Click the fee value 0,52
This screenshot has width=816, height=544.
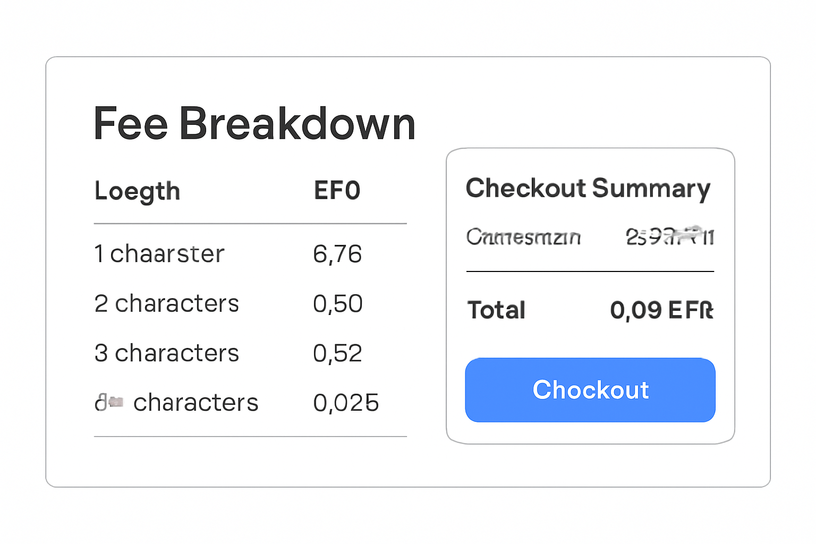(338, 352)
